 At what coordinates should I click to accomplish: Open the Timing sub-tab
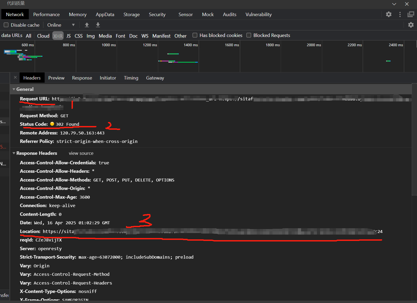tap(131, 78)
